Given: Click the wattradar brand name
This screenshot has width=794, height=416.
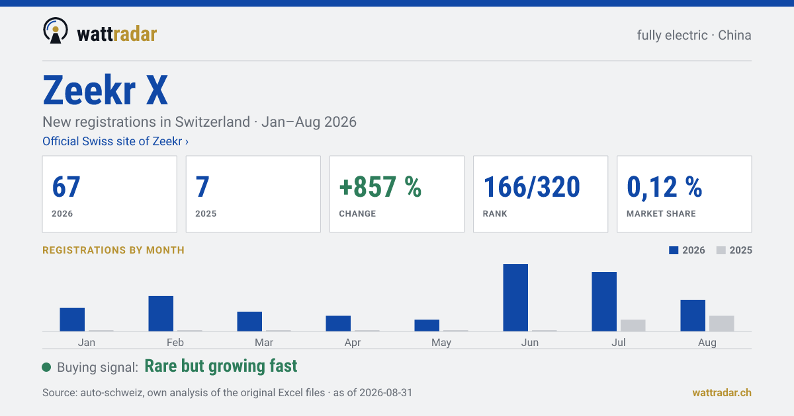Looking at the screenshot, I should click(117, 34).
